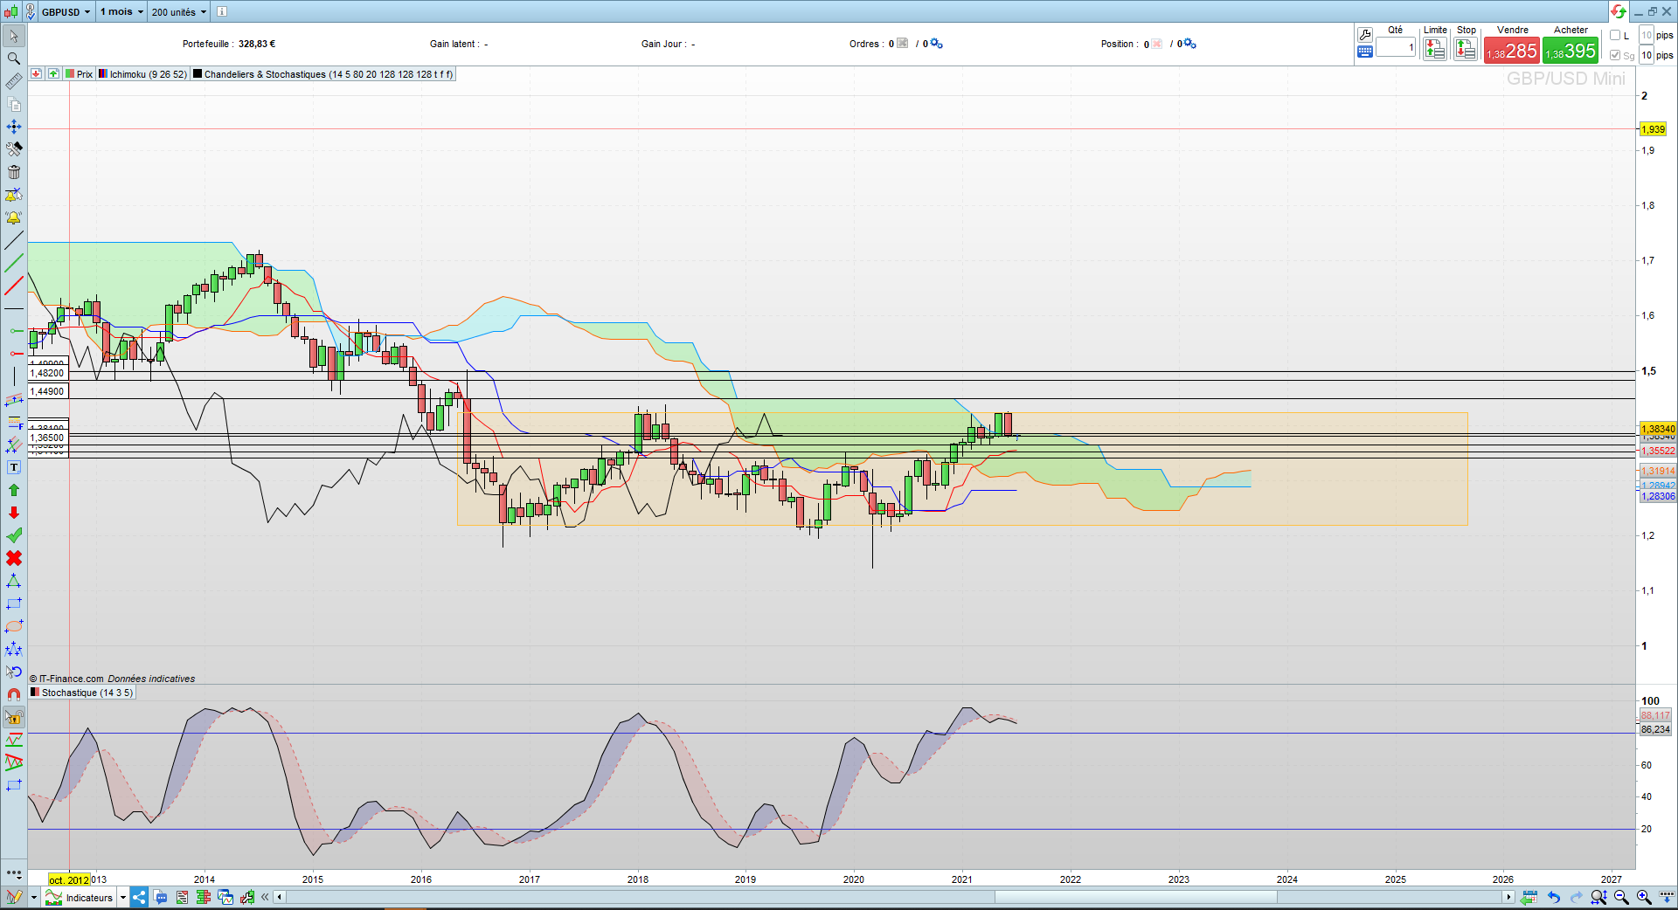Enable the L checkbox
Image resolution: width=1678 pixels, height=910 pixels.
pyautogui.click(x=1615, y=36)
